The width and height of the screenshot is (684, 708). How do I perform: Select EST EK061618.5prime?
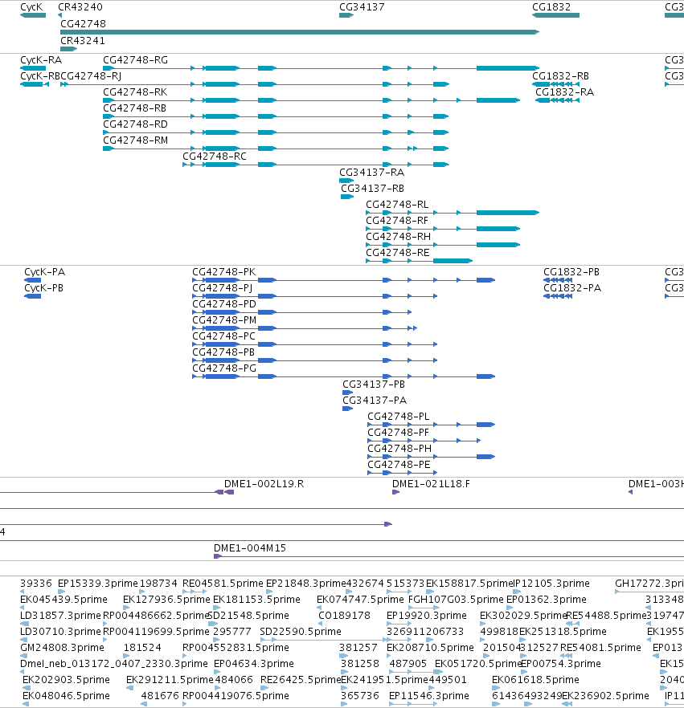(536, 680)
